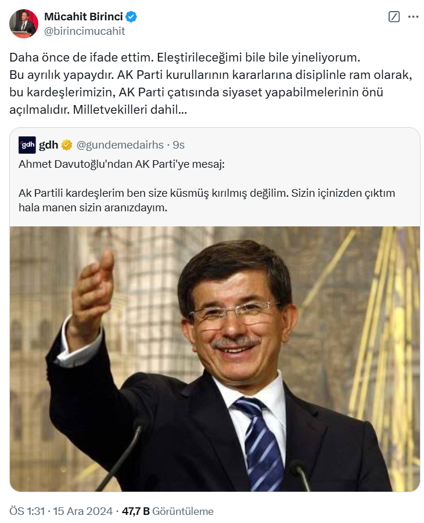
Task: Click the gold verified badge beside gdh
Action: 67,145
